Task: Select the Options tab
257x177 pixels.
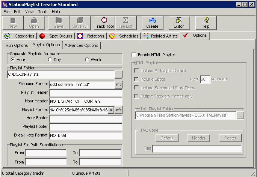Action: [195, 36]
